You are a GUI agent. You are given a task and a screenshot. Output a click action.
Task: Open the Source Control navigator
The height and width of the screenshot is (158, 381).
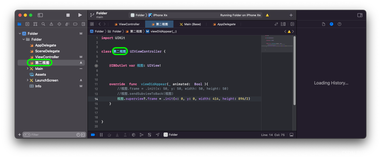pos(27,24)
